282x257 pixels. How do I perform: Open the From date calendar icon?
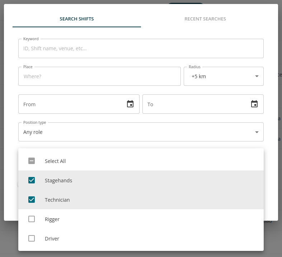point(130,104)
